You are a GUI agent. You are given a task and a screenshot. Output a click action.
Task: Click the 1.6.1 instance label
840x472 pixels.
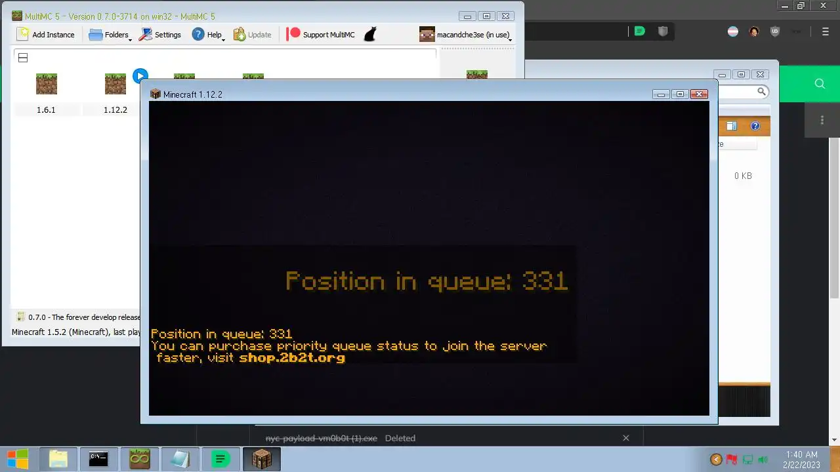(46, 110)
